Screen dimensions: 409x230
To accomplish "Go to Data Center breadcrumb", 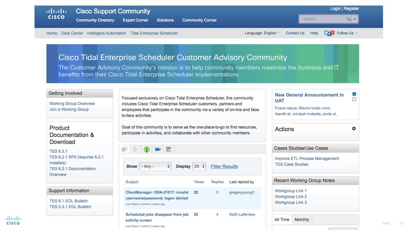I will [72, 33].
